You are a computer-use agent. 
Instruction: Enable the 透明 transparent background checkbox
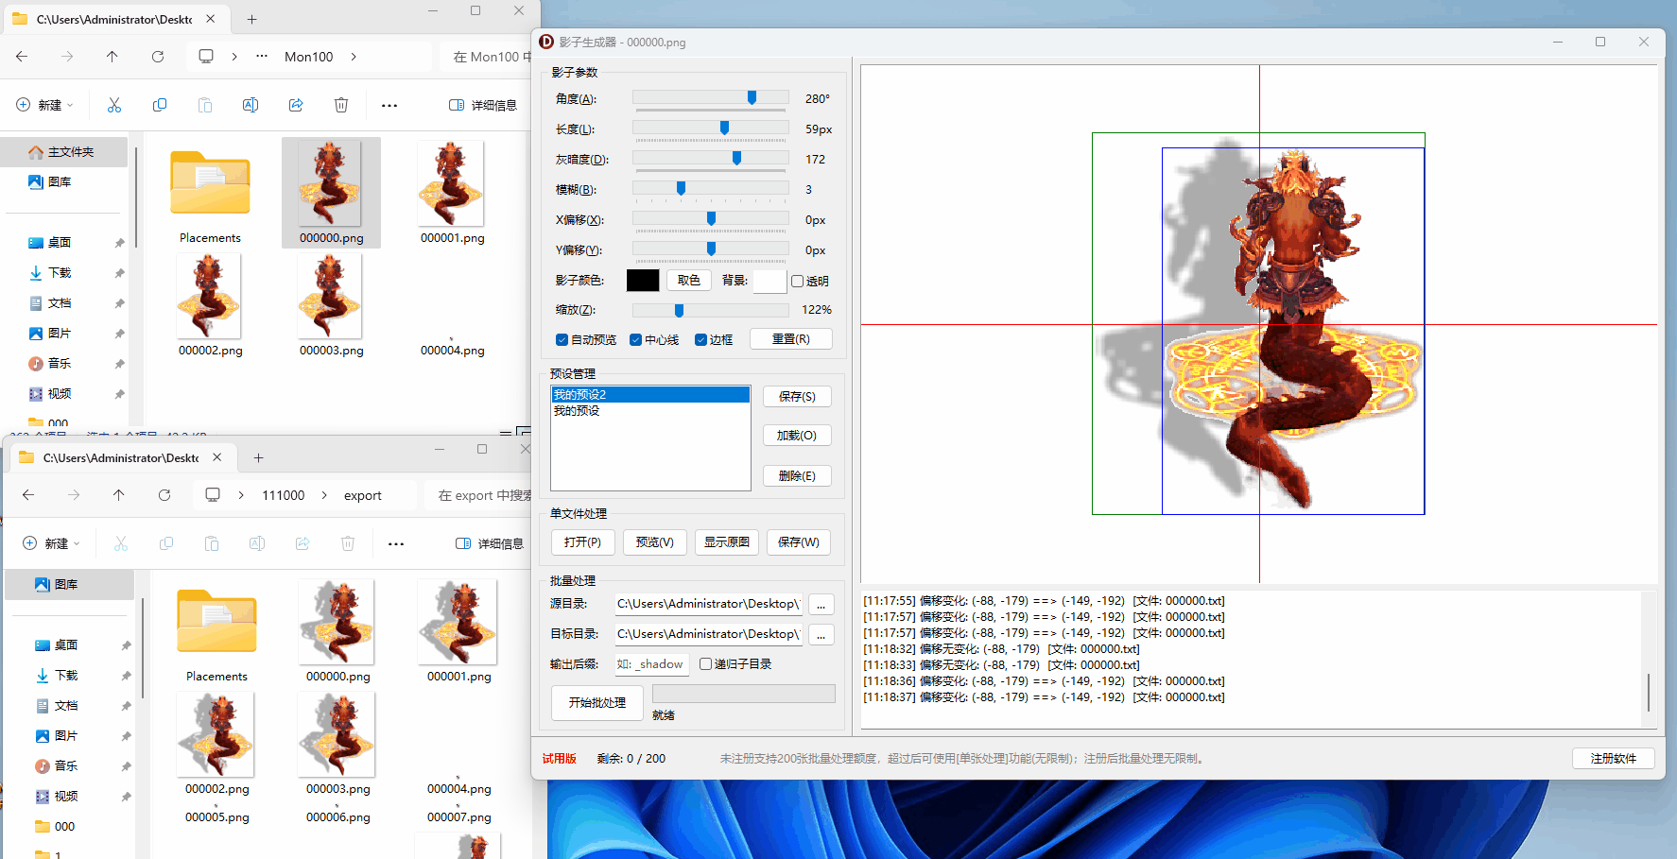[x=798, y=282]
